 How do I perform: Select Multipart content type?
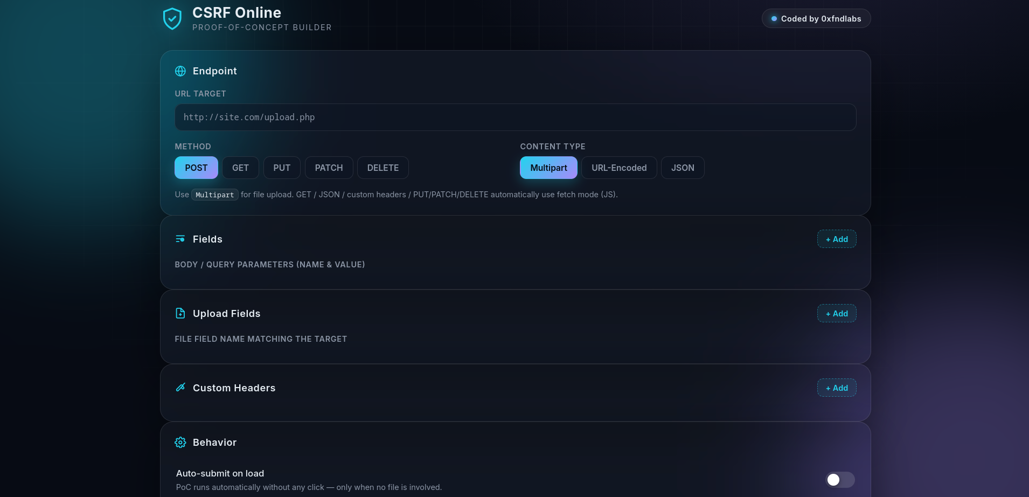pyautogui.click(x=548, y=168)
